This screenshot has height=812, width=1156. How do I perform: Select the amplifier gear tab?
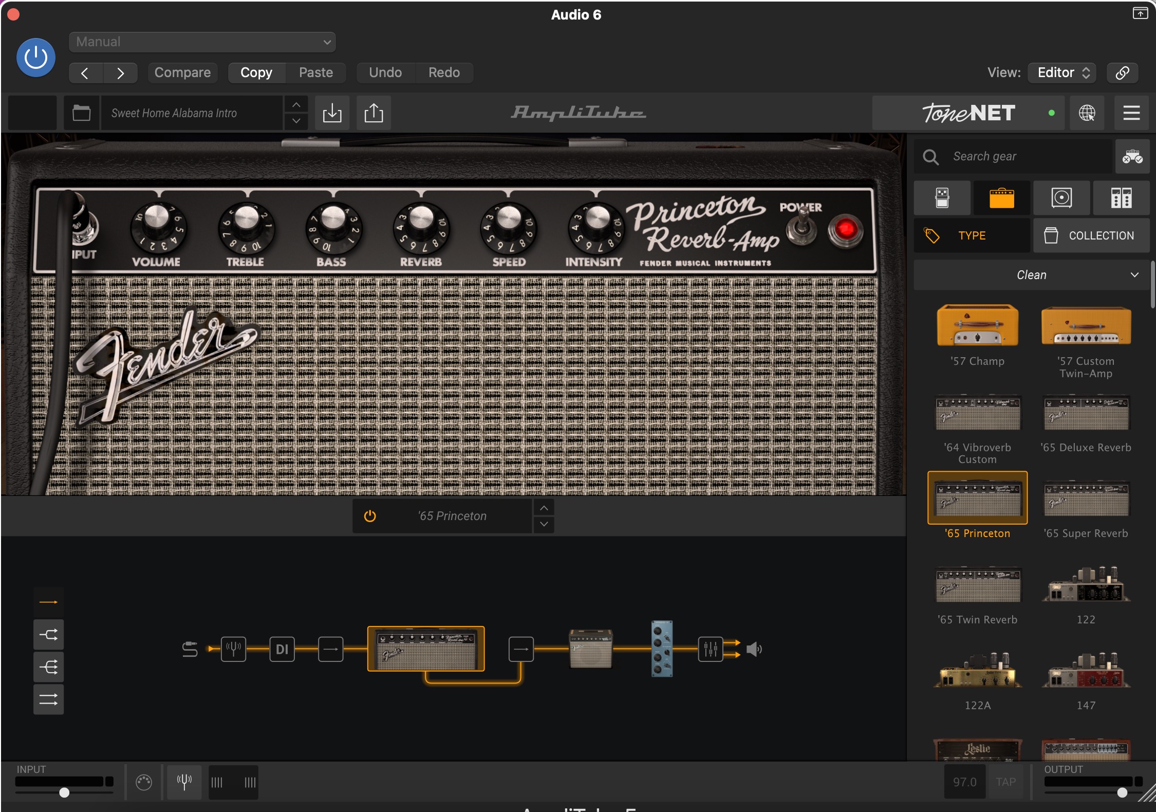pyautogui.click(x=1002, y=198)
